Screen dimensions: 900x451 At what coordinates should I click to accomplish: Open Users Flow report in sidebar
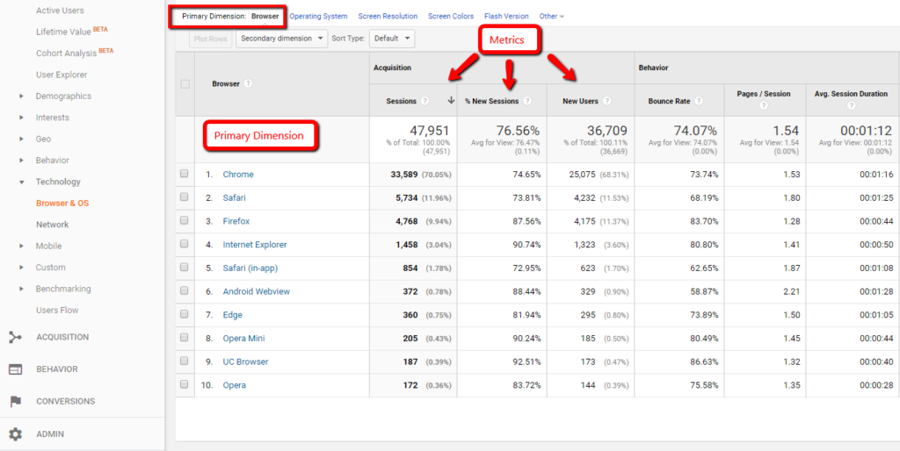57,310
